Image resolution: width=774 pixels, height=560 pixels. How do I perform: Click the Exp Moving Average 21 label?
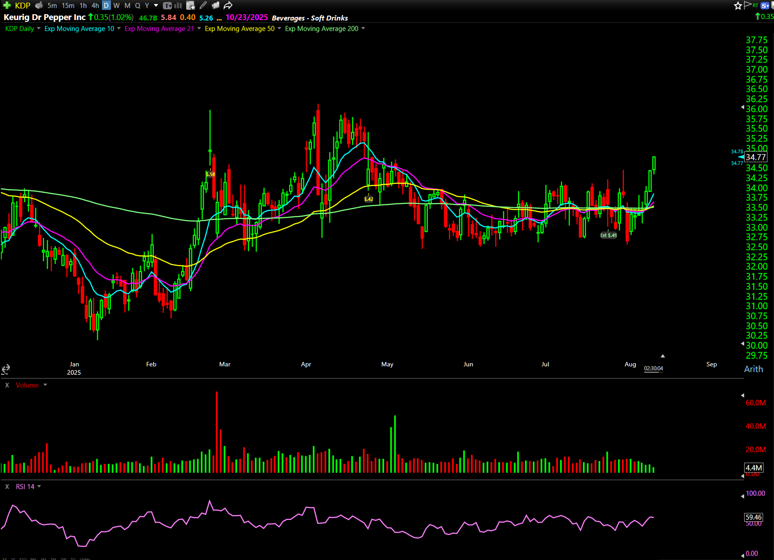click(159, 28)
